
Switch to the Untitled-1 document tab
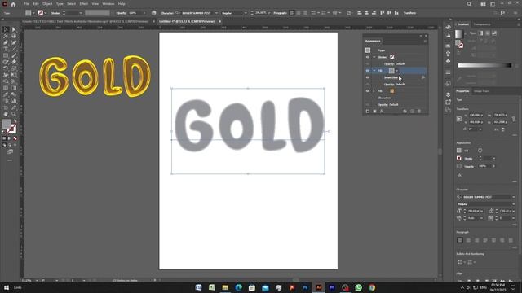[187, 21]
